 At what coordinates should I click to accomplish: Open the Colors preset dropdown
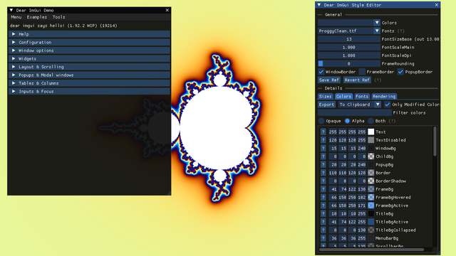pos(349,23)
